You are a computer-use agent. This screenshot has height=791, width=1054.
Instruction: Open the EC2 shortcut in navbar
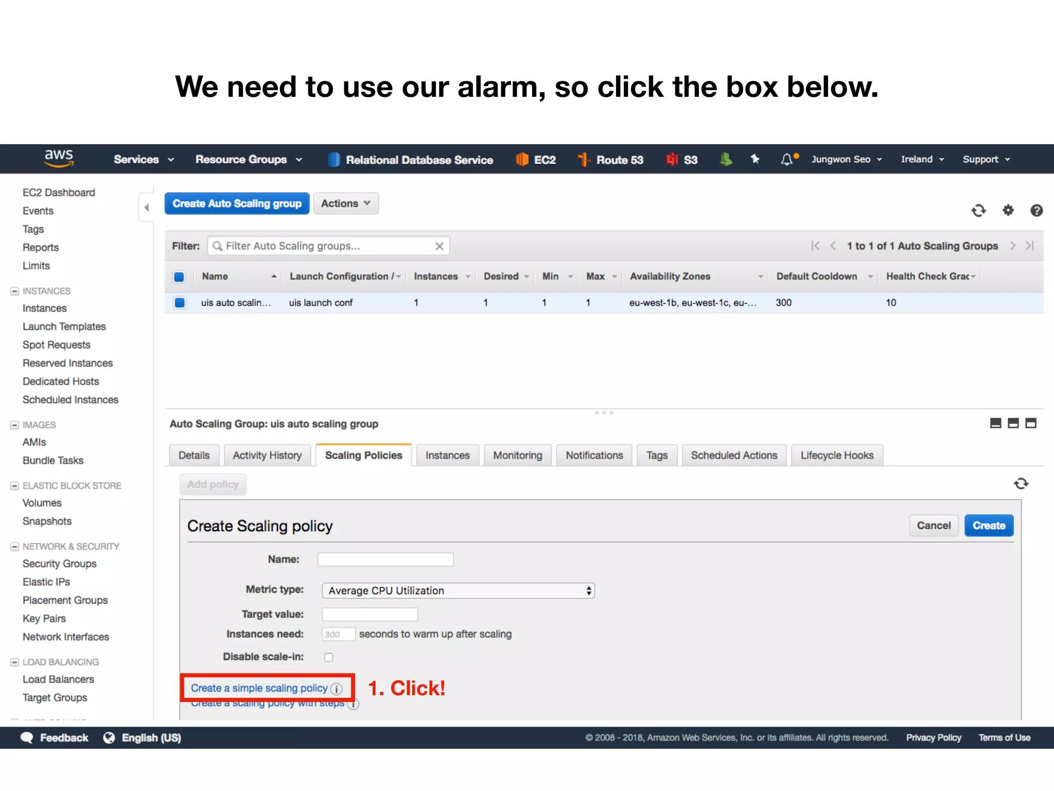[536, 160]
